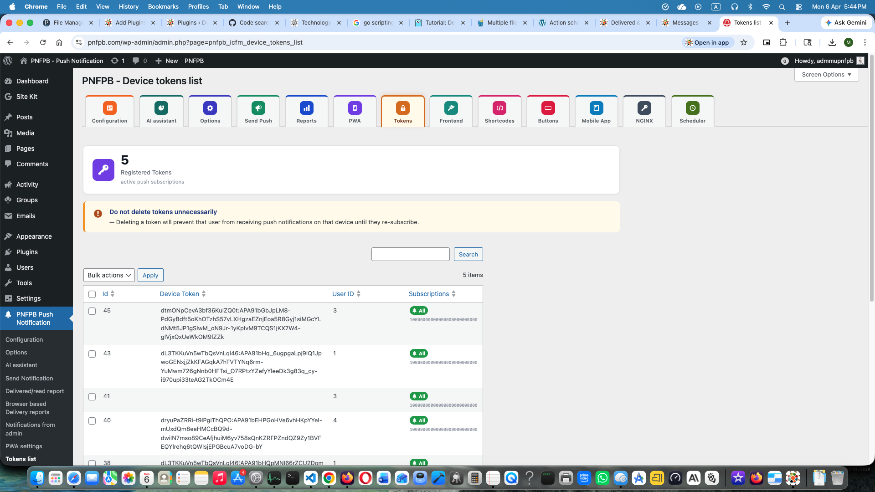Click into the token search input field
Screen dimensions: 875x492
(x=410, y=254)
